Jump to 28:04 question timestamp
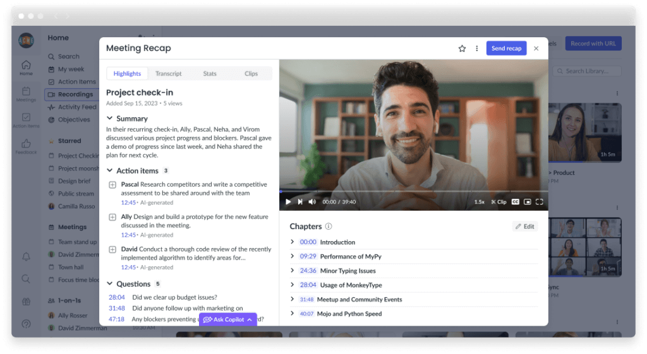Image resolution: width=647 pixels, height=354 pixels. click(117, 297)
